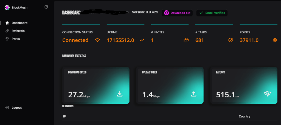
Task: Click the points target icon
Action: click(275, 40)
